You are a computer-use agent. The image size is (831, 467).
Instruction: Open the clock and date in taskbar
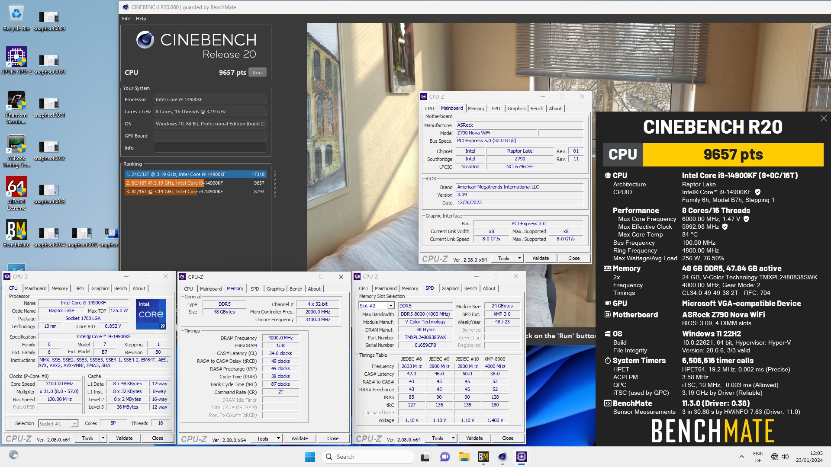[x=809, y=457]
